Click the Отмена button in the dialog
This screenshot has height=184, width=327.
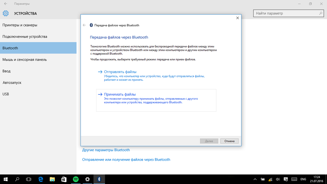click(229, 141)
